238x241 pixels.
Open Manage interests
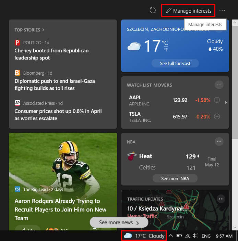click(188, 11)
